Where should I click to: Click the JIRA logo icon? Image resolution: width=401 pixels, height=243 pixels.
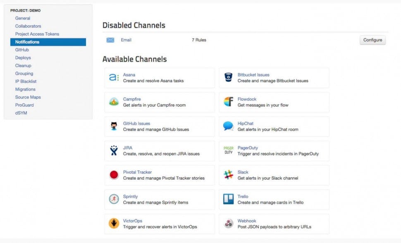pyautogui.click(x=114, y=150)
